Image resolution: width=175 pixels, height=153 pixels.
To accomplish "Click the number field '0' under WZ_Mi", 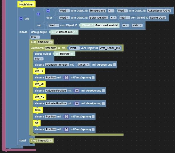I will [x=77, y=91].
